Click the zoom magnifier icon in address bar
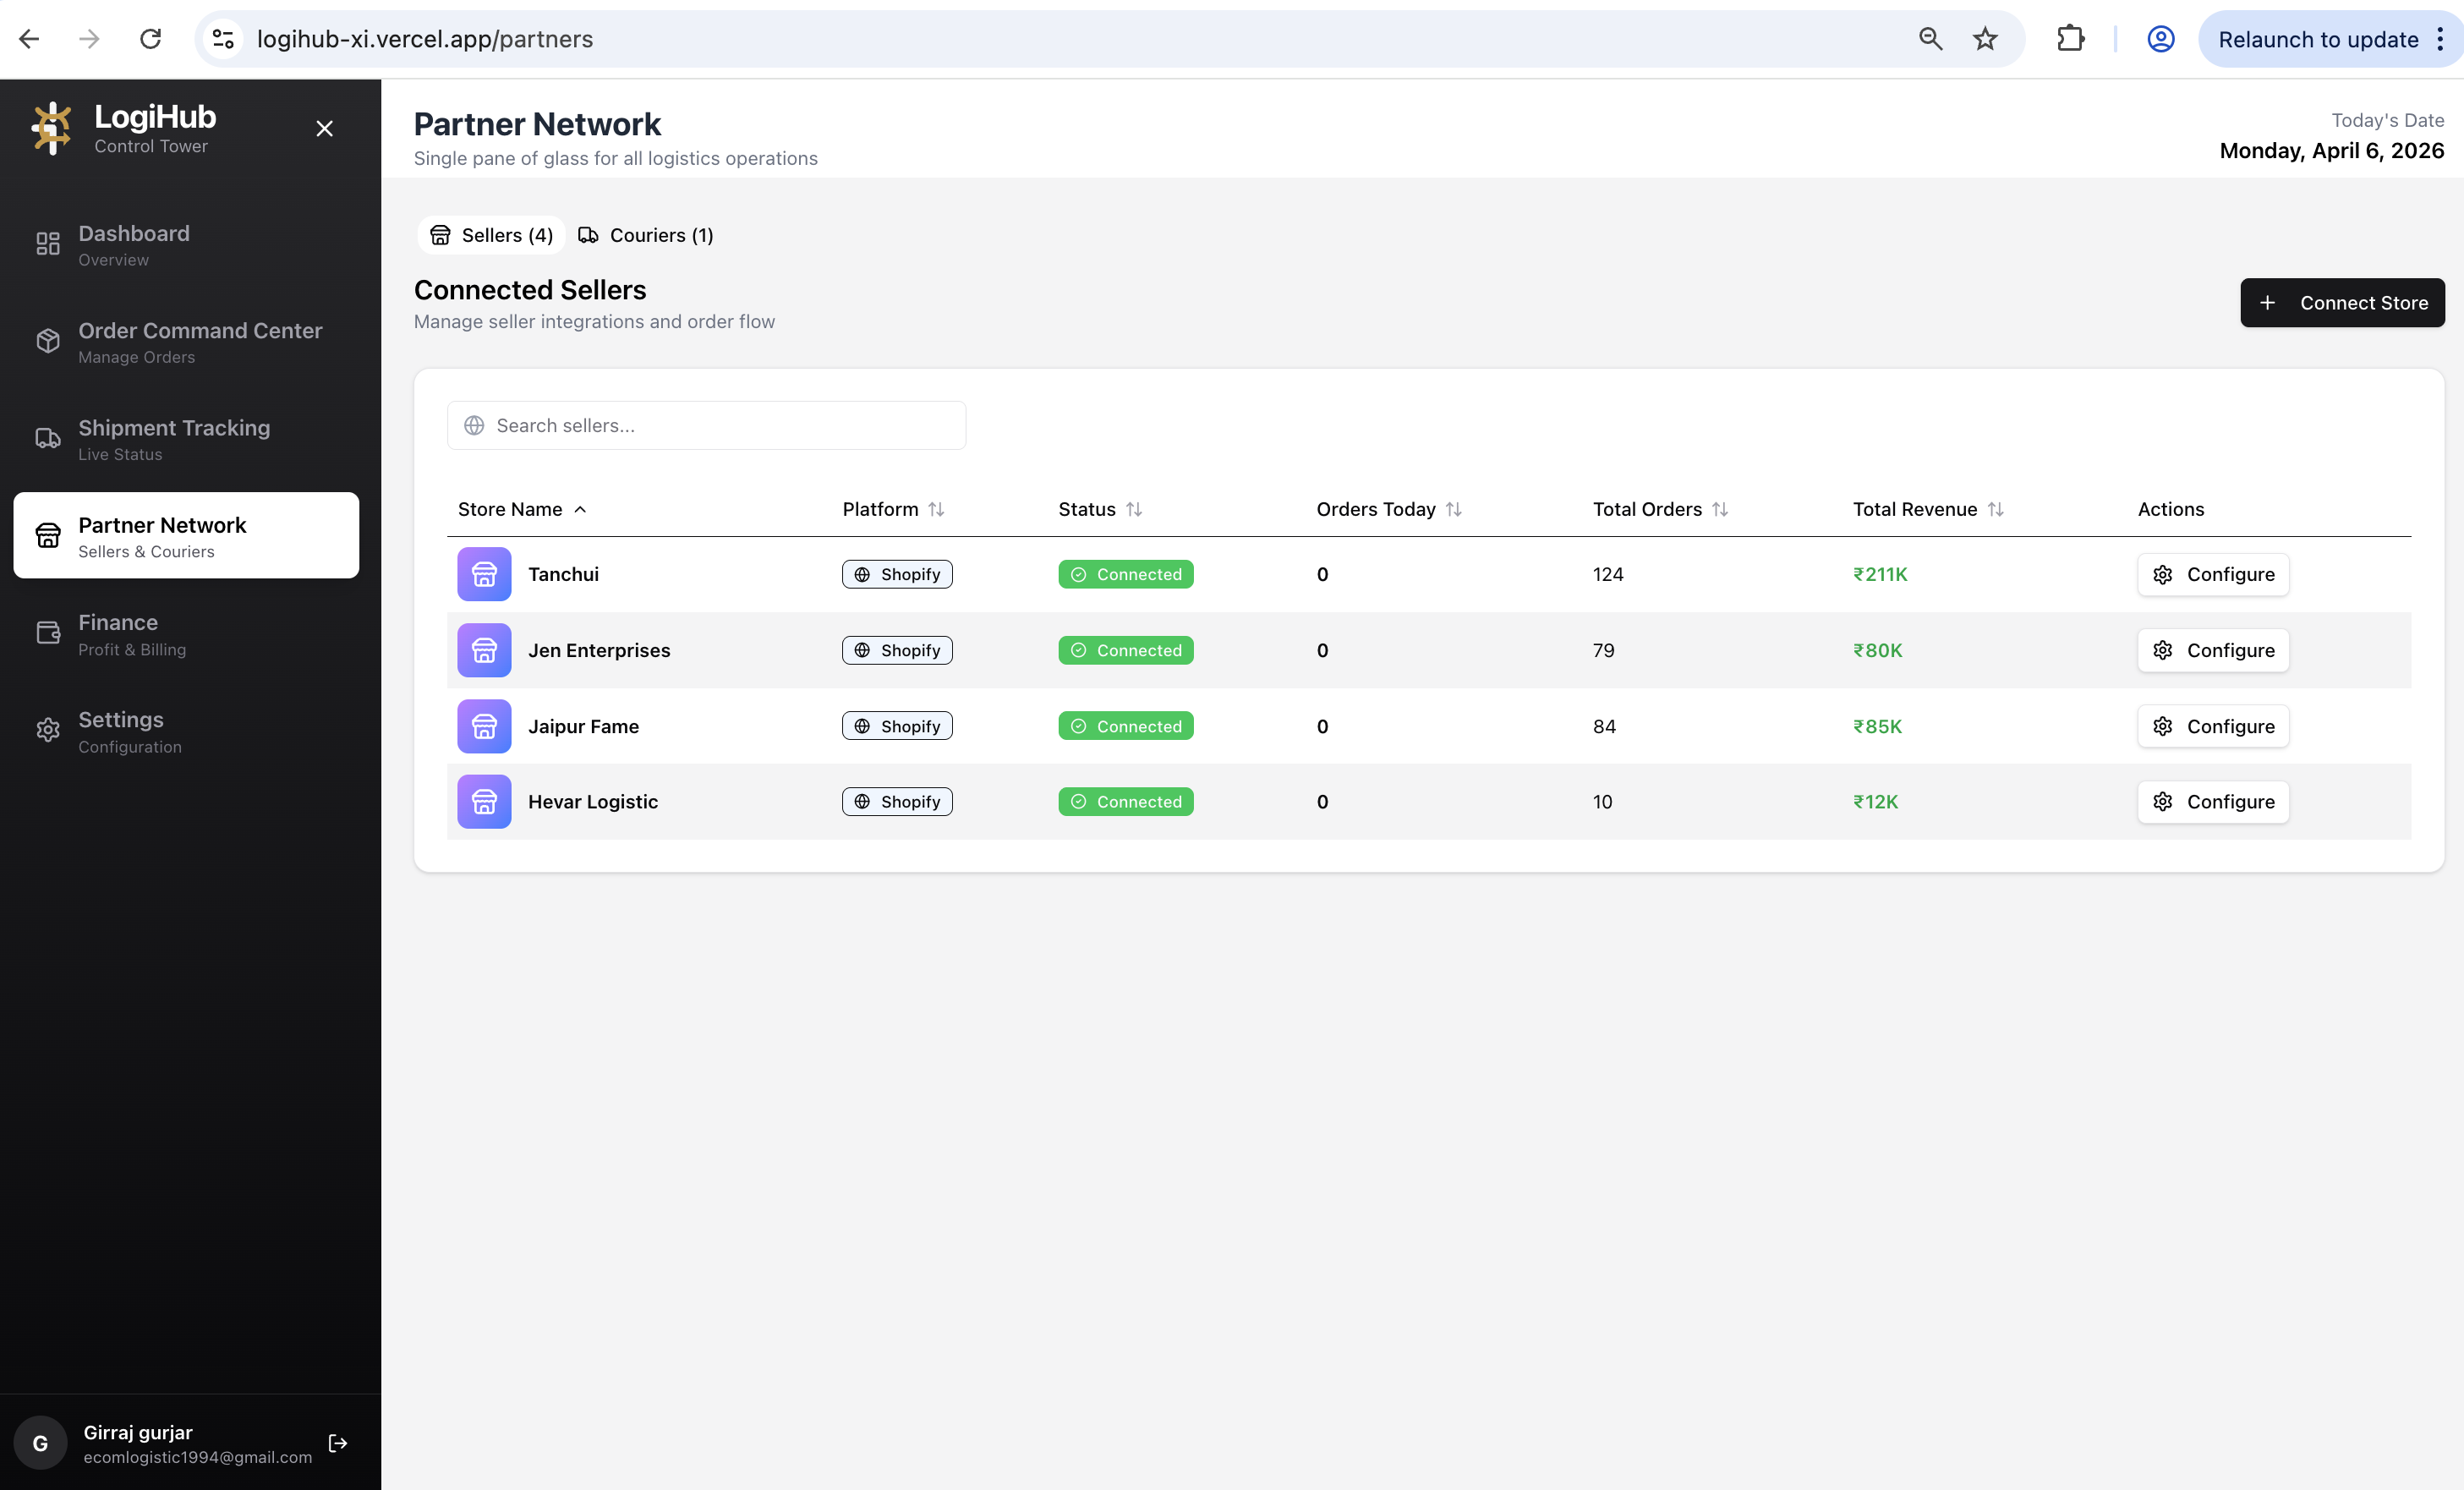The height and width of the screenshot is (1490, 2464). click(1930, 39)
